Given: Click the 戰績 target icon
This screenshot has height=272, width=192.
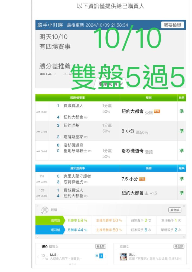Looking at the screenshot, I should tap(44, 210).
